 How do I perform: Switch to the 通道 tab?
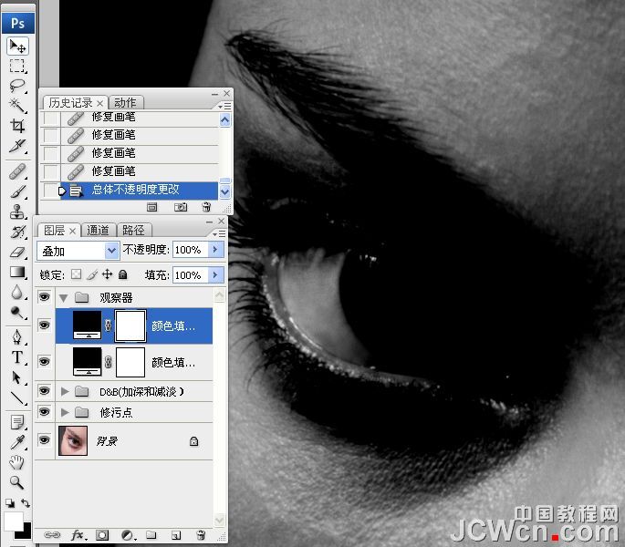[x=99, y=230]
